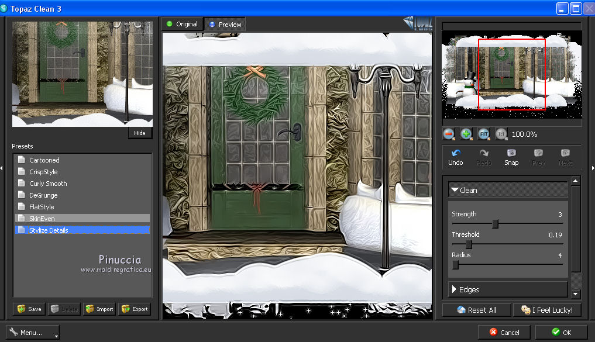Set zoom to 1:1 actual size
This screenshot has height=342, width=595.
pyautogui.click(x=501, y=134)
